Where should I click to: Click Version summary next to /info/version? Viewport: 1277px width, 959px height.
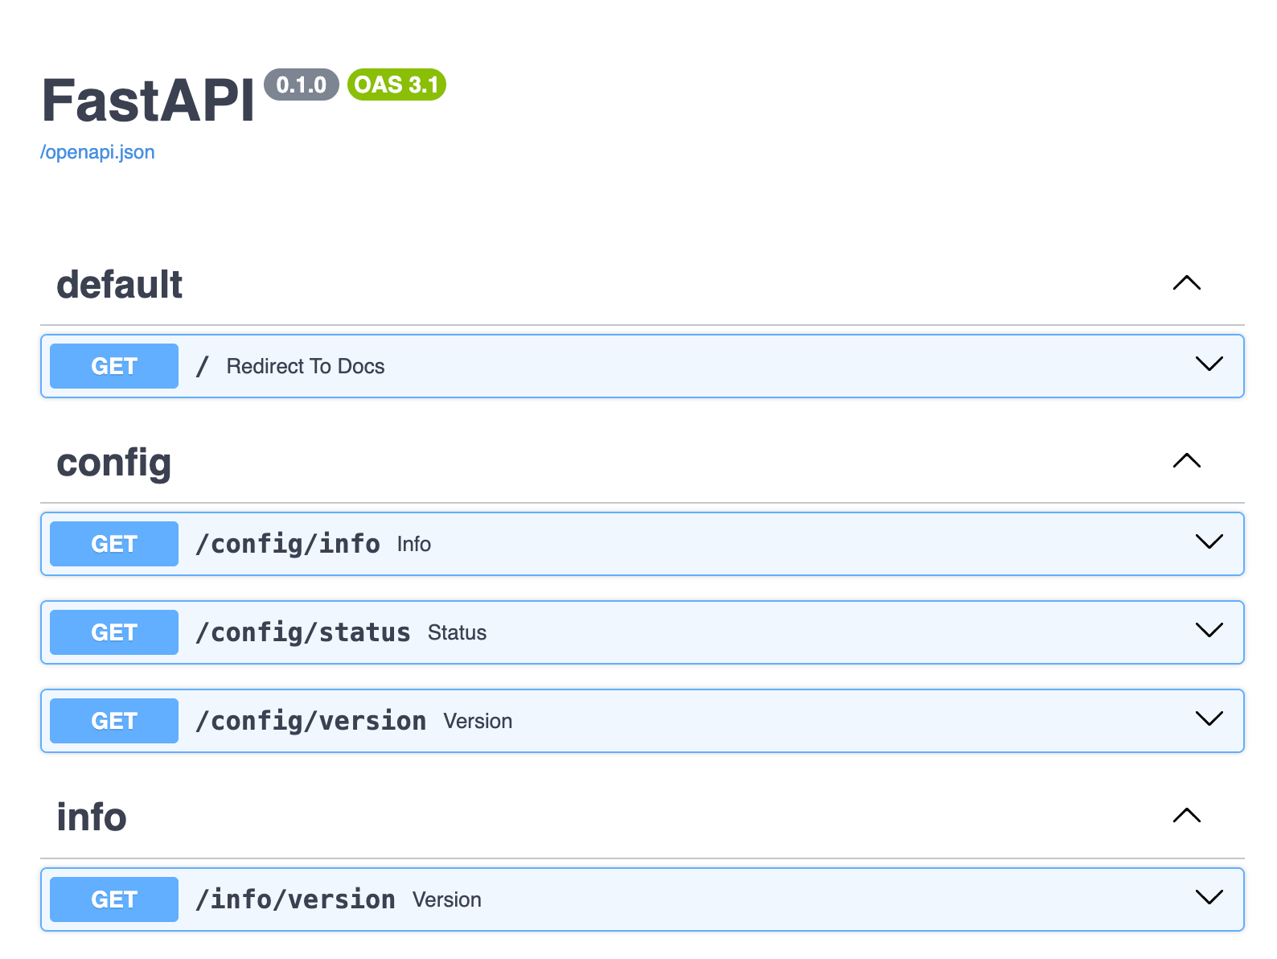point(447,900)
